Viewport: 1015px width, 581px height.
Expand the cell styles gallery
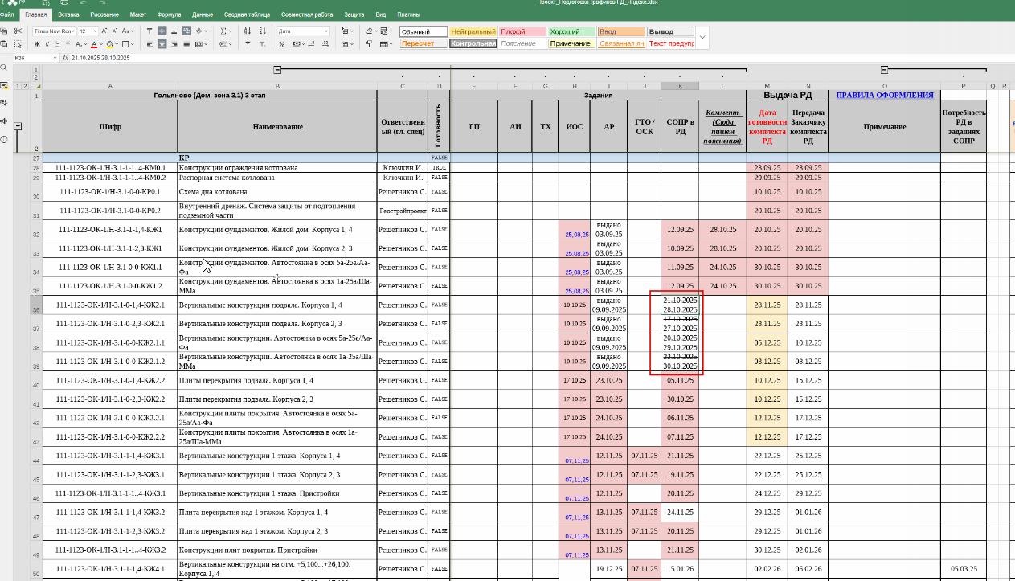(x=702, y=37)
